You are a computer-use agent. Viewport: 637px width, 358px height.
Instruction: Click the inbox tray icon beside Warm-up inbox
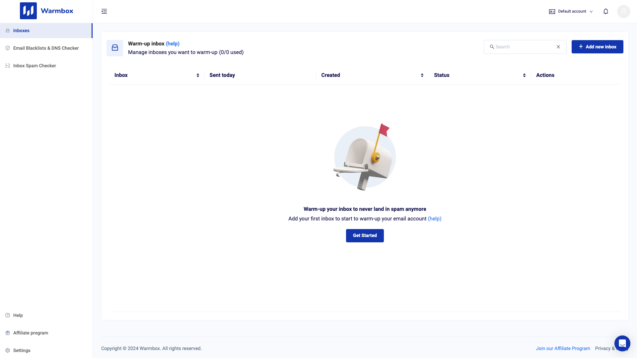pyautogui.click(x=115, y=48)
